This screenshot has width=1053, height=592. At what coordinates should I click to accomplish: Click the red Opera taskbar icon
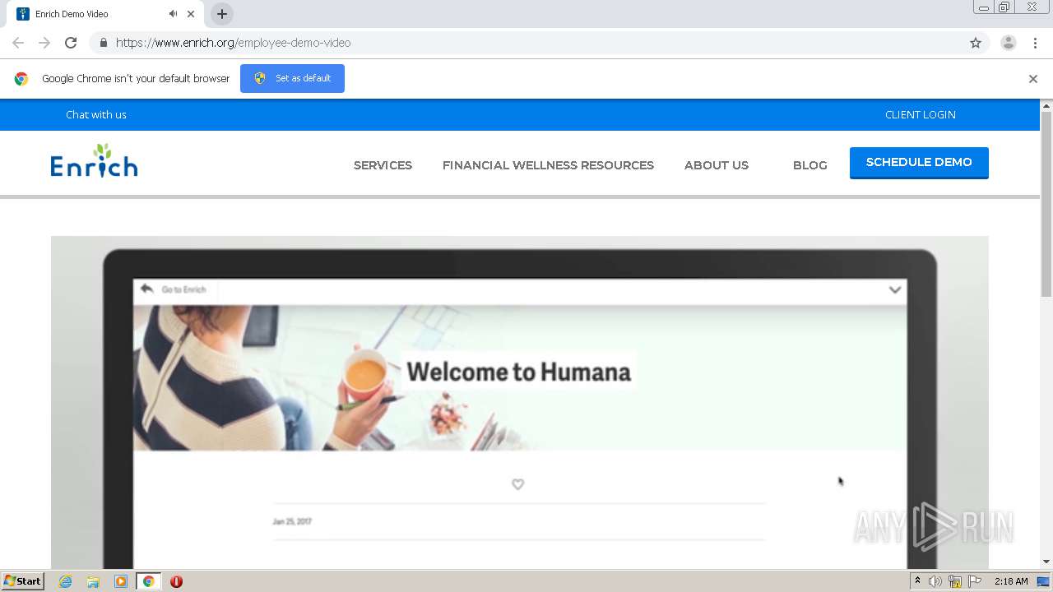[176, 581]
